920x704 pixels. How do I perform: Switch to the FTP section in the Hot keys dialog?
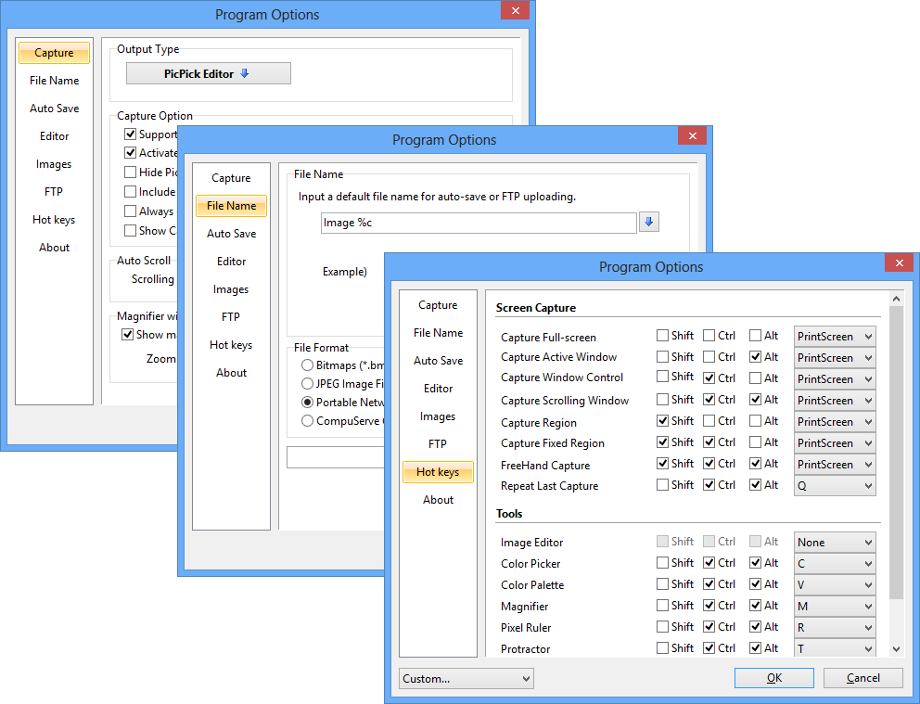click(x=438, y=443)
